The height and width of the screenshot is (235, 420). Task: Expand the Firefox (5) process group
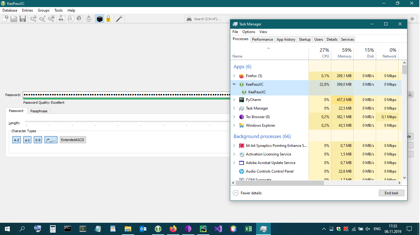(x=234, y=76)
